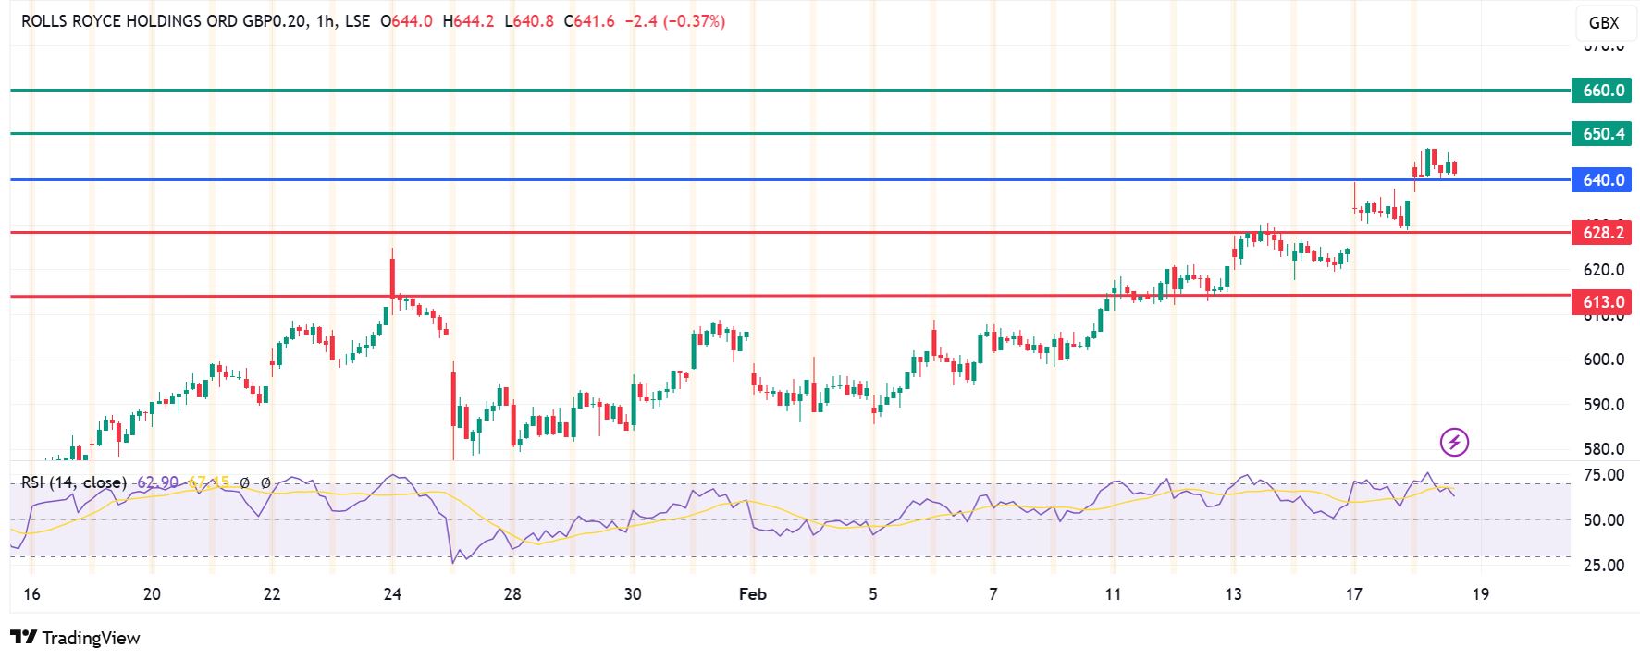This screenshot has height=659, width=1640.
Task: Click the green 650.4 horizontal line
Action: click(791, 134)
